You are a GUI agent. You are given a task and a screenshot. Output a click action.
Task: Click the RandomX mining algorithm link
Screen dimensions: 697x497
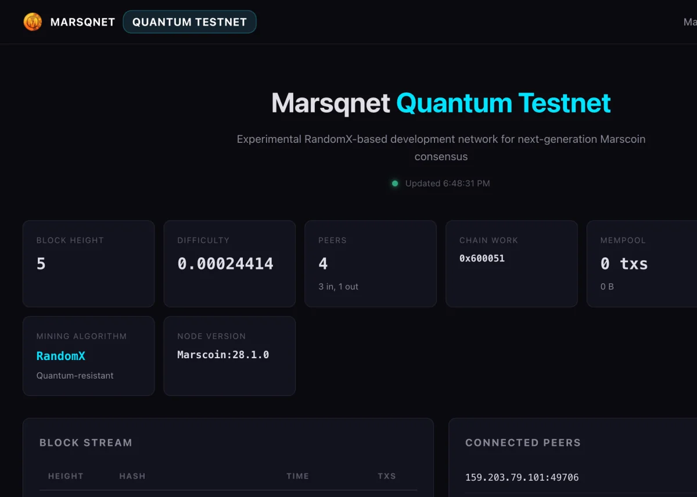61,356
